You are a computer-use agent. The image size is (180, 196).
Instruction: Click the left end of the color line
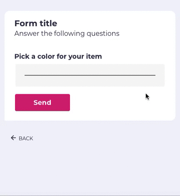pyautogui.click(x=26, y=75)
